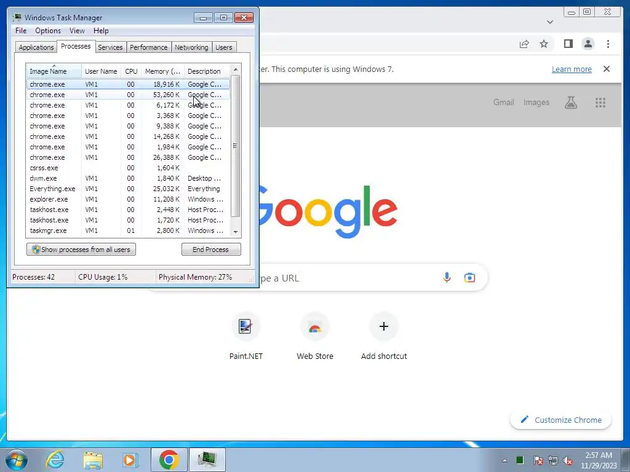
Task: Click the End Process button
Action: click(x=211, y=250)
